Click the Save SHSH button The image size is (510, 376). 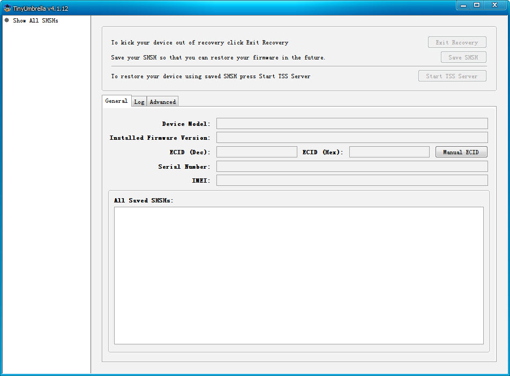point(463,57)
